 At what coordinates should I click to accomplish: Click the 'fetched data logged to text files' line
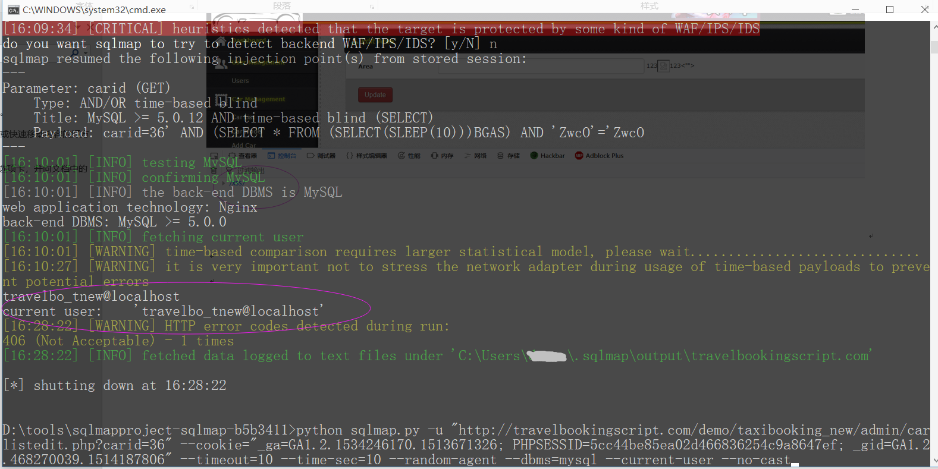click(438, 355)
